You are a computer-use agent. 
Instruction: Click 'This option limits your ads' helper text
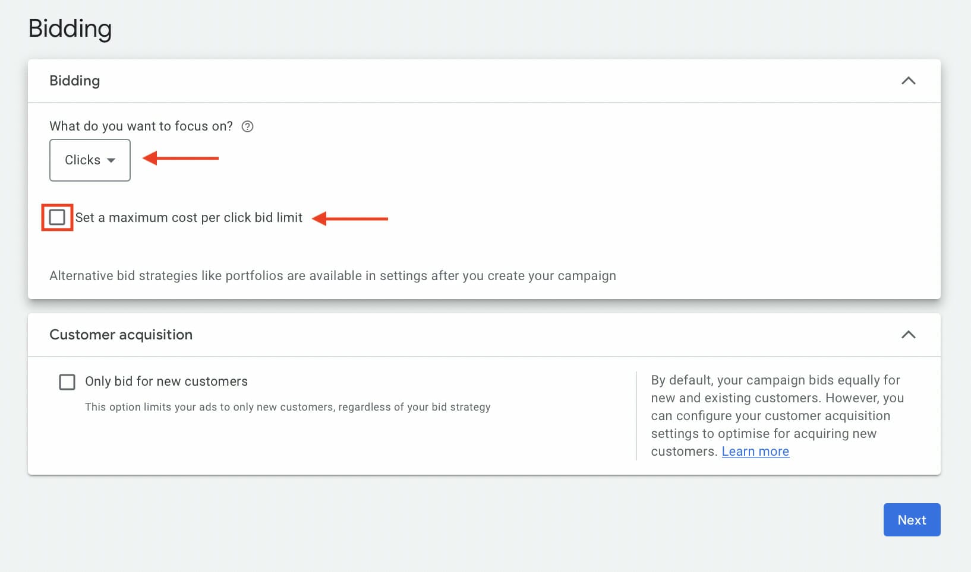tap(288, 407)
